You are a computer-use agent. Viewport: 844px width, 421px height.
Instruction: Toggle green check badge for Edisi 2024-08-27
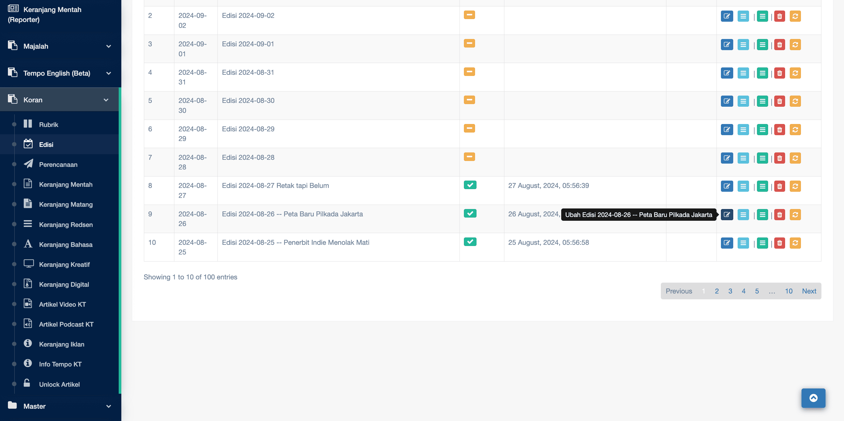click(x=470, y=185)
